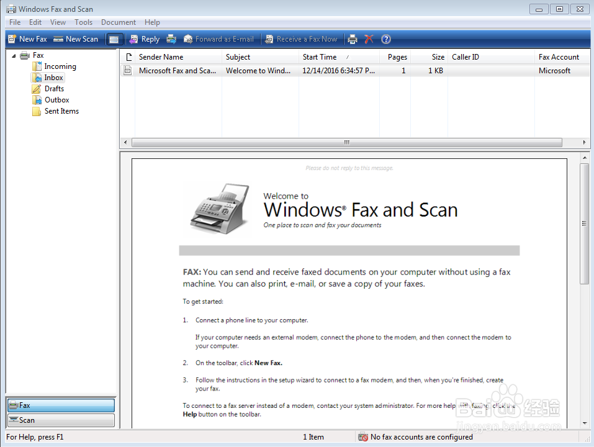Select the Inbox folder
The image size is (594, 447).
pyautogui.click(x=53, y=78)
